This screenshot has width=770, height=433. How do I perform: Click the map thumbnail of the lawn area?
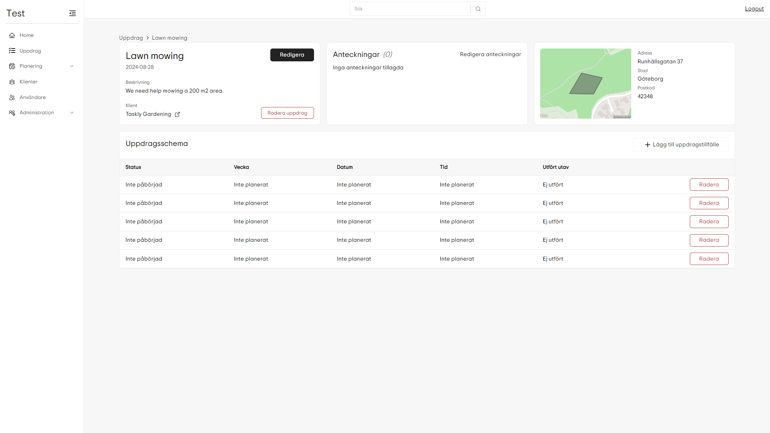[x=586, y=83]
